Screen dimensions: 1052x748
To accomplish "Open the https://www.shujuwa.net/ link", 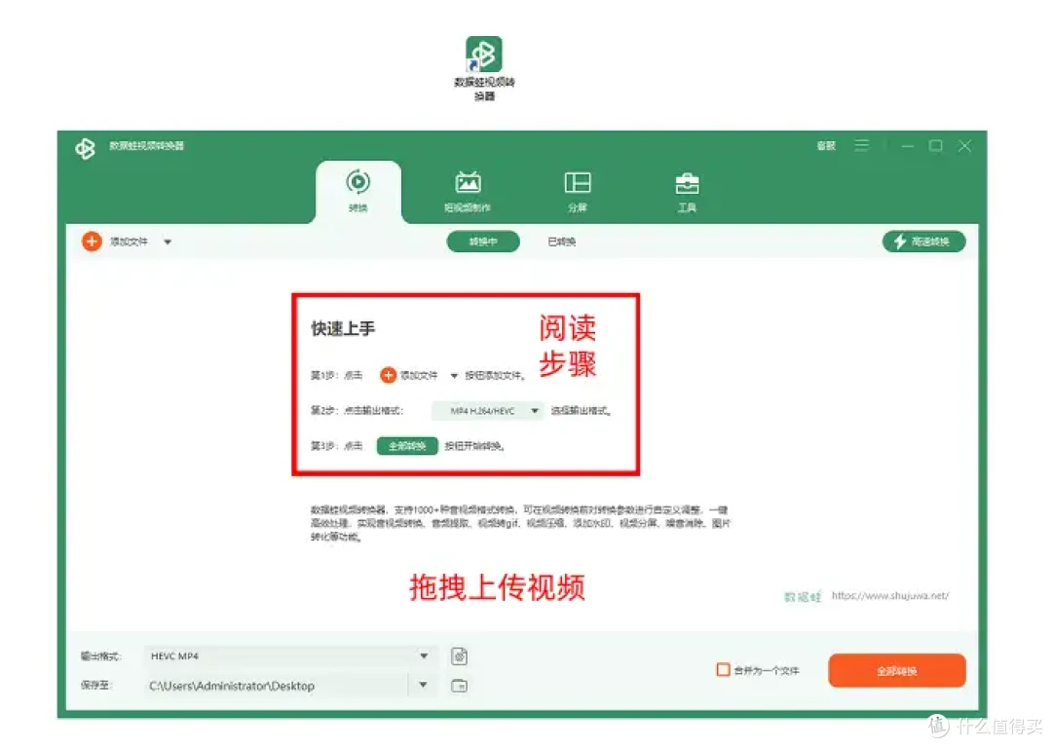I will click(x=890, y=596).
